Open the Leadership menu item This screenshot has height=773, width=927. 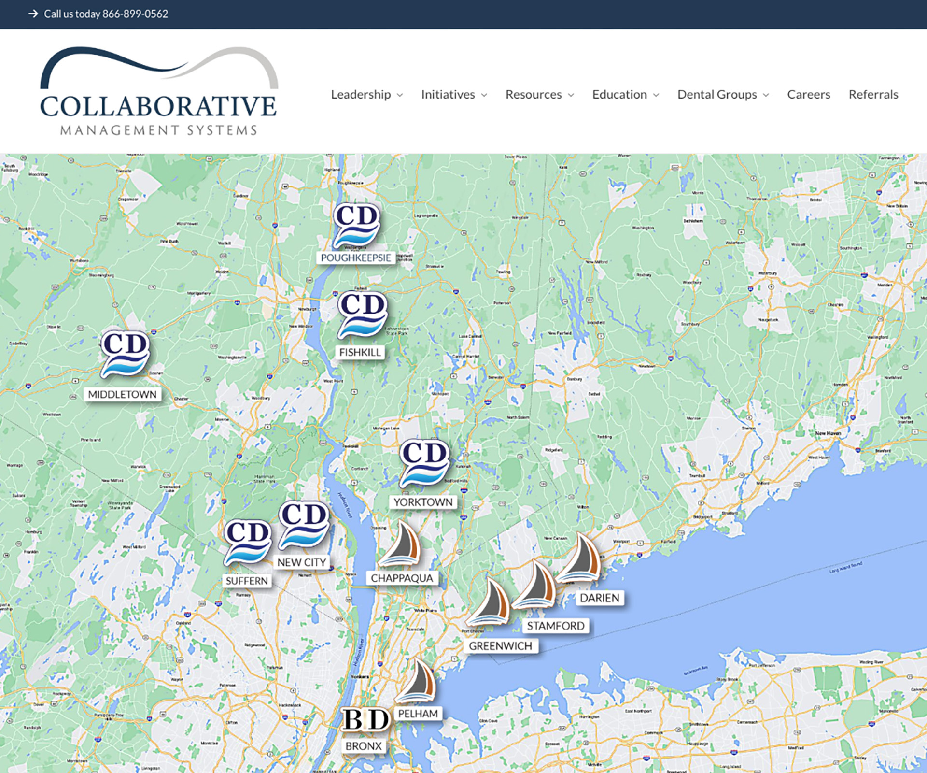pyautogui.click(x=361, y=95)
